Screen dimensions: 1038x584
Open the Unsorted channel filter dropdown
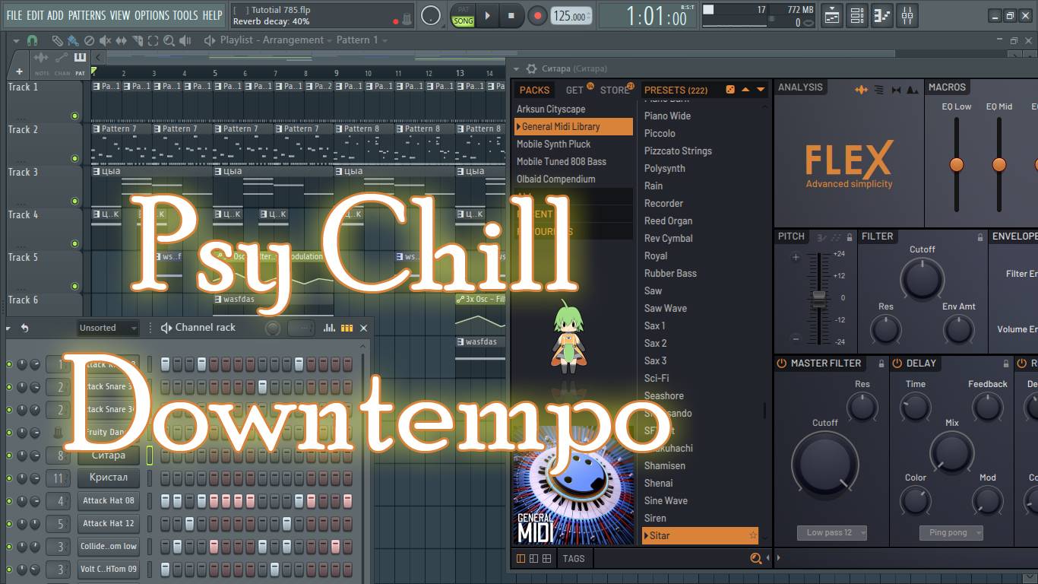pyautogui.click(x=108, y=328)
